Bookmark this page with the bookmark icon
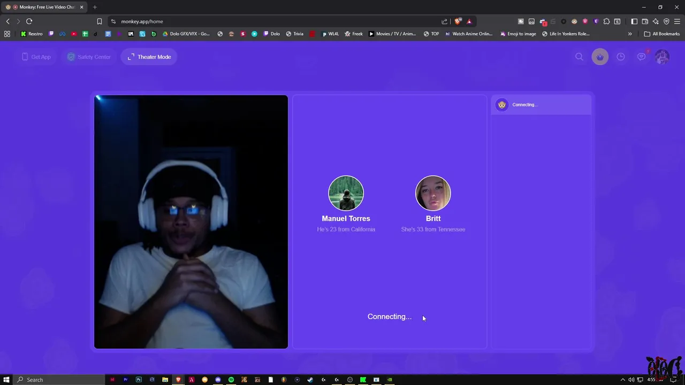Image resolution: width=685 pixels, height=385 pixels. click(x=100, y=21)
